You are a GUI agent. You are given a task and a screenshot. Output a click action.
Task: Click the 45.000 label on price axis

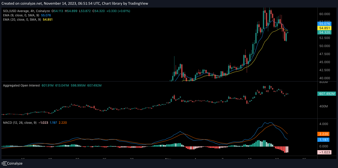coord(324,62)
